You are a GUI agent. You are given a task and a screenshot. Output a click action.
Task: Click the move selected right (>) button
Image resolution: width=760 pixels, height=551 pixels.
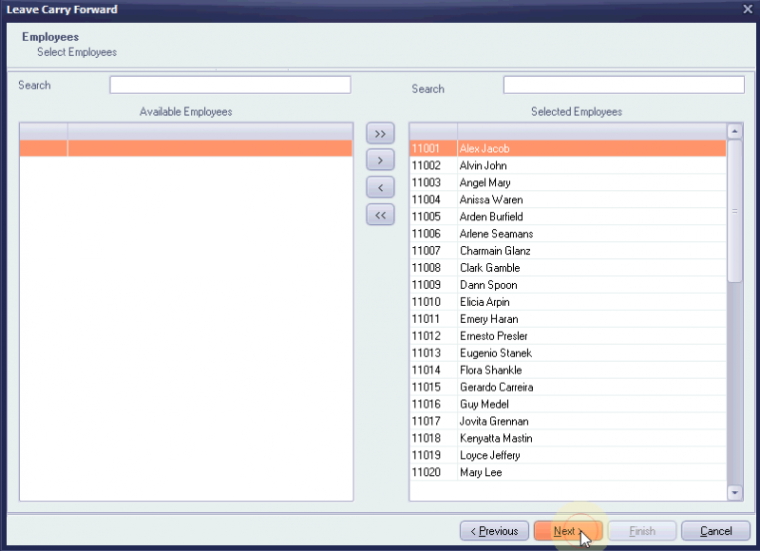coord(380,161)
